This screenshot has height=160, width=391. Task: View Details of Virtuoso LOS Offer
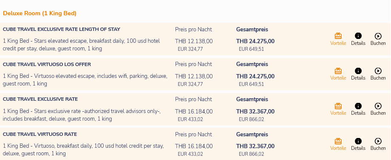click(358, 74)
